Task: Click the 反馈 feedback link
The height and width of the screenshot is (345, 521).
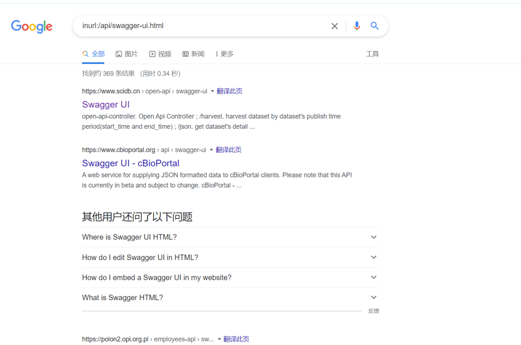Action: coord(373,311)
